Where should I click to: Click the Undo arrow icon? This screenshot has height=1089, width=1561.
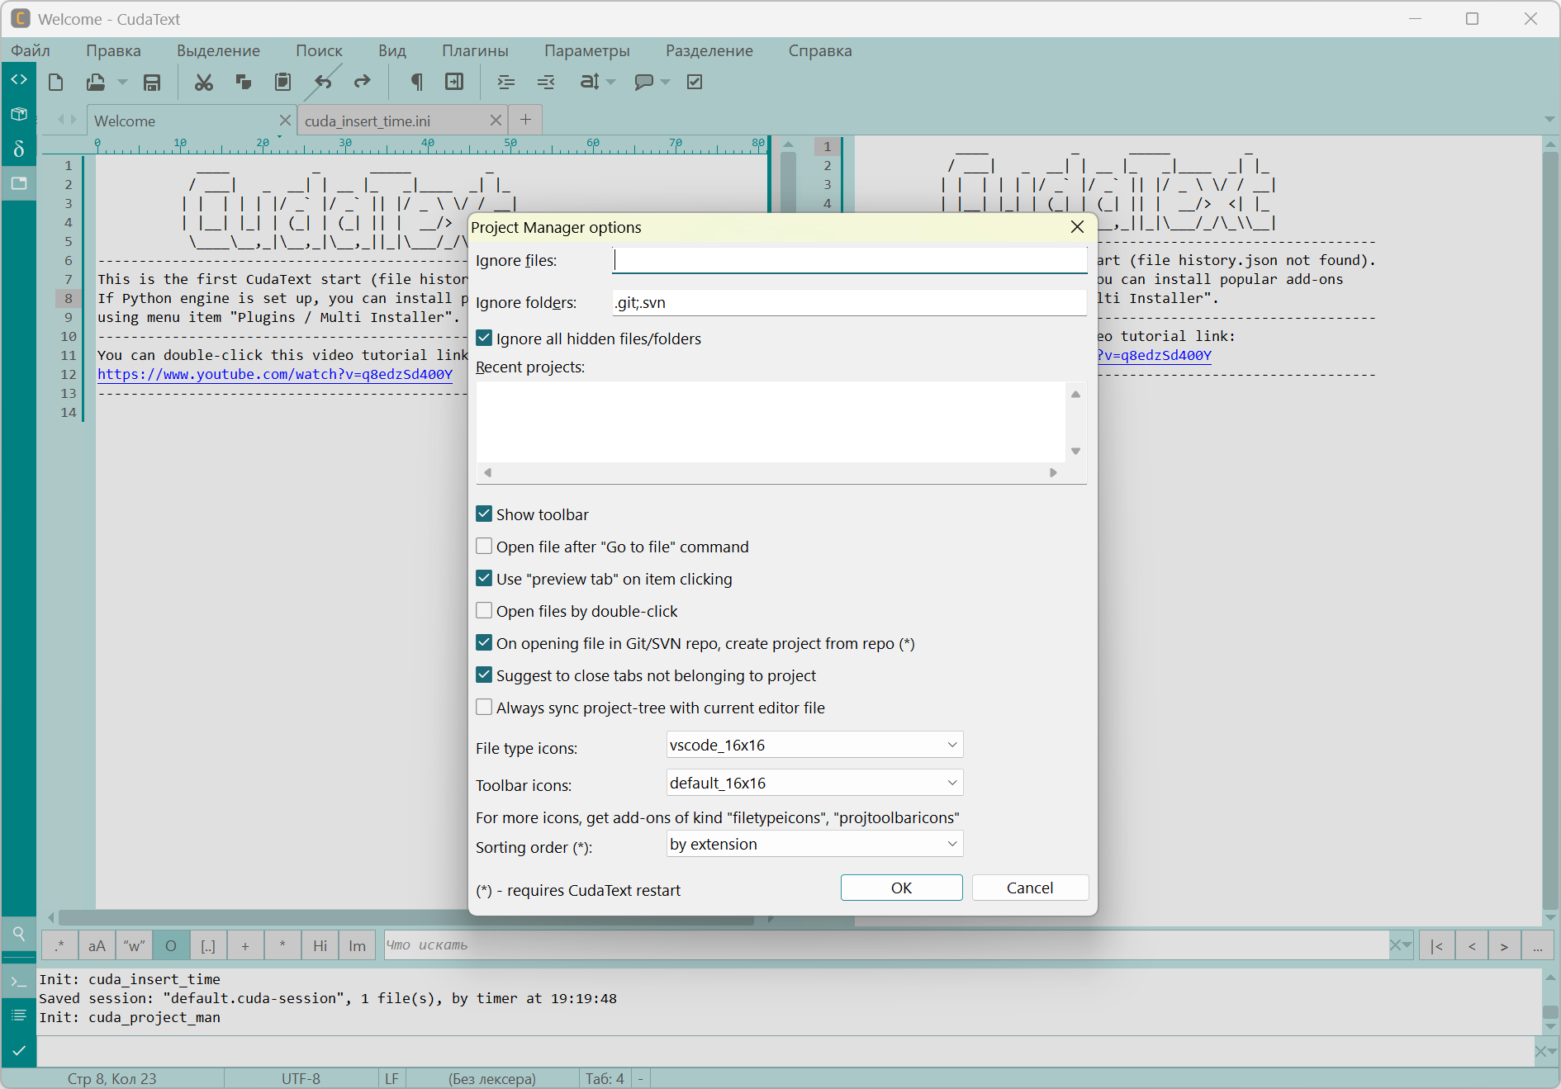(323, 83)
